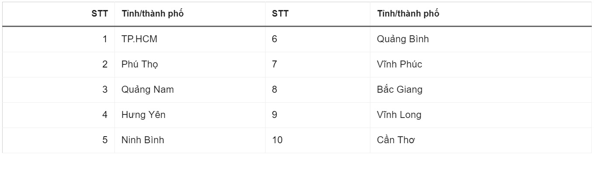Select the number 6 beside Quảng Bình
This screenshot has width=594, height=185.
[275, 39]
